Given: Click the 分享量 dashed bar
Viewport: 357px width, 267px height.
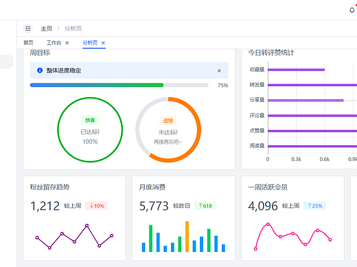Looking at the screenshot, I should click(x=306, y=100).
